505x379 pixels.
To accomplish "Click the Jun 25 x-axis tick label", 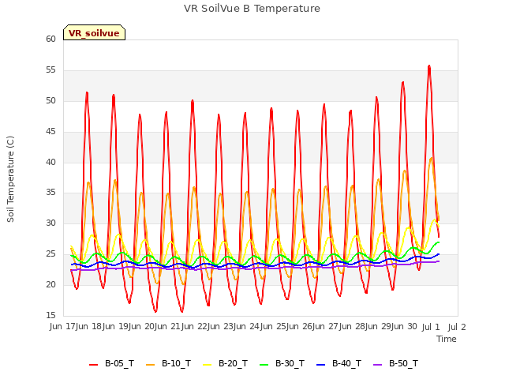I will 274,327.
